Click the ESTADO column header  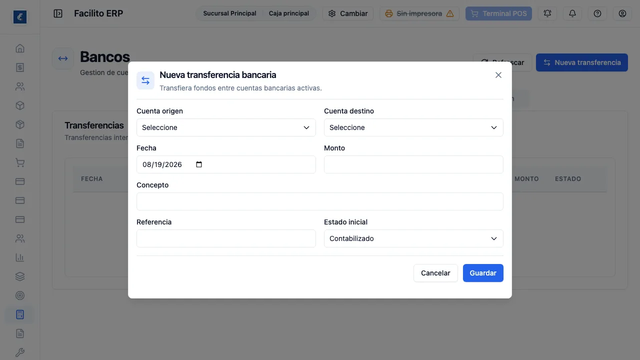(x=568, y=179)
